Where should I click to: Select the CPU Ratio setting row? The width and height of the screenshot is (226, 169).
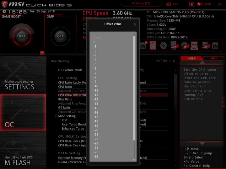tap(113, 87)
